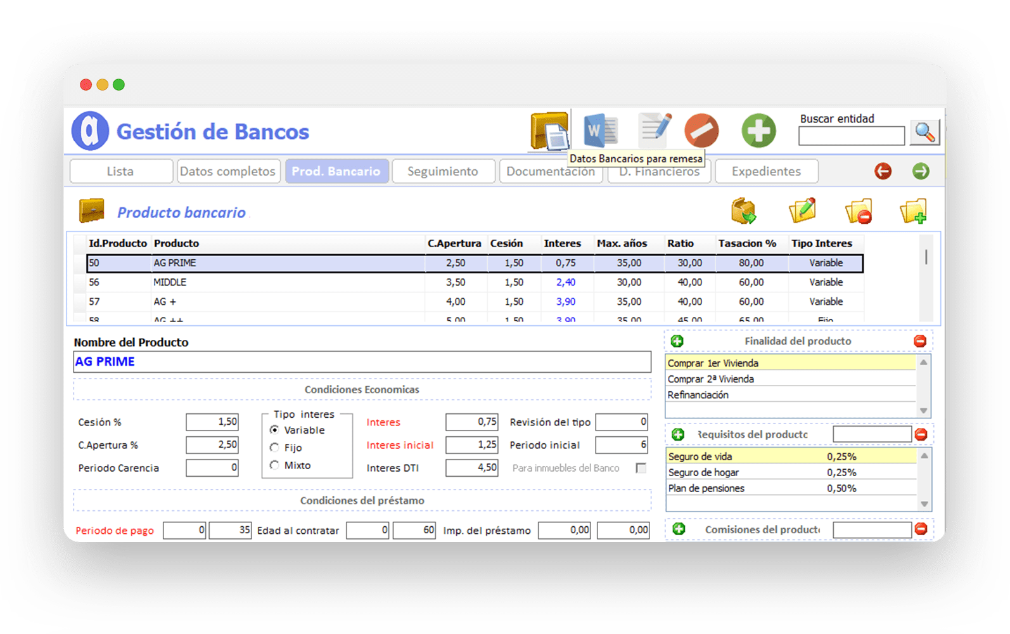Select Comprar 1er Vivienda purpose
Viewport: 1010px width, 634px height.
tap(791, 363)
